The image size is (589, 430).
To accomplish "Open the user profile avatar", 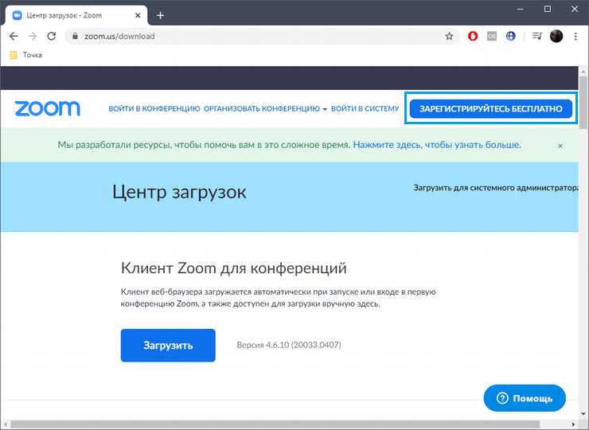I will (x=556, y=36).
